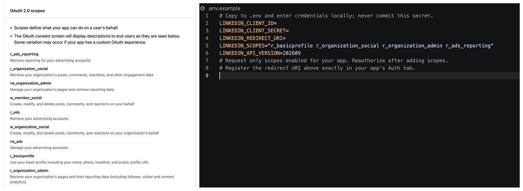Click the 'Copy to .env' comment line
Screen dimensions: 523x191
[326, 16]
